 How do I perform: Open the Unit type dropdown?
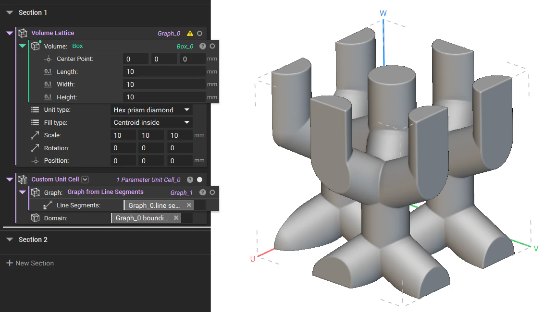pyautogui.click(x=151, y=109)
